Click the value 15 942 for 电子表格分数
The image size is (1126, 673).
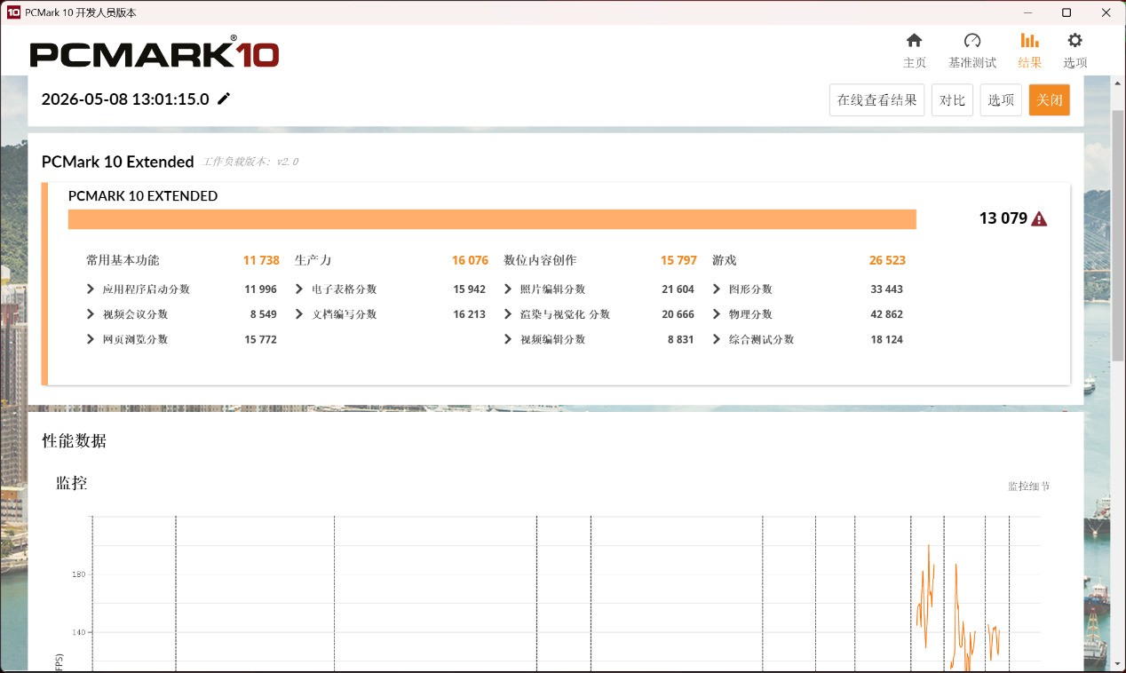click(x=469, y=289)
